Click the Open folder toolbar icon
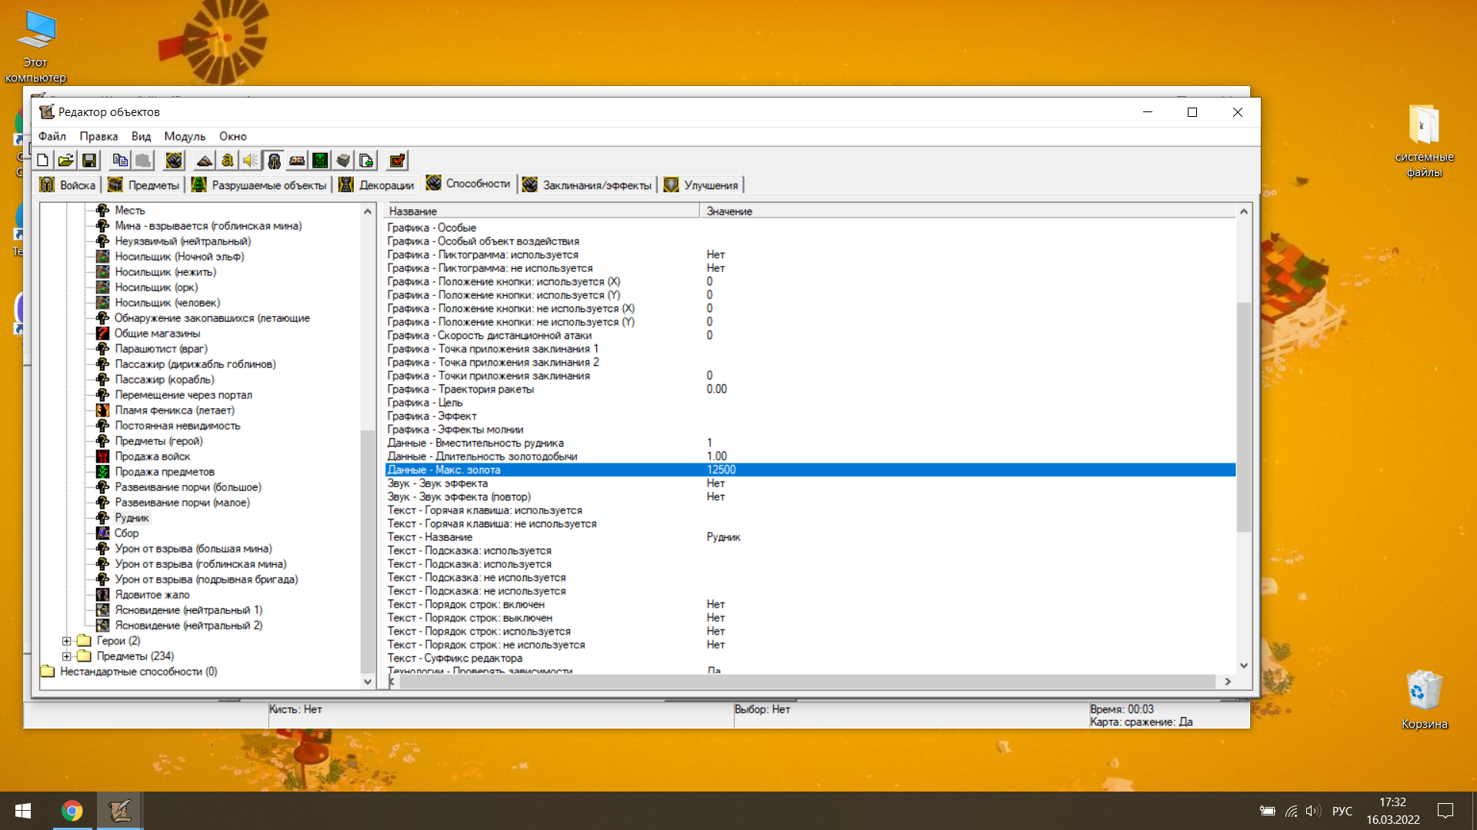 point(66,161)
